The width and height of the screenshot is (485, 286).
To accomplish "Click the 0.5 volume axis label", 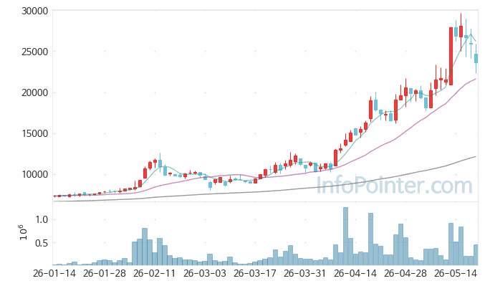I will 42,243.
